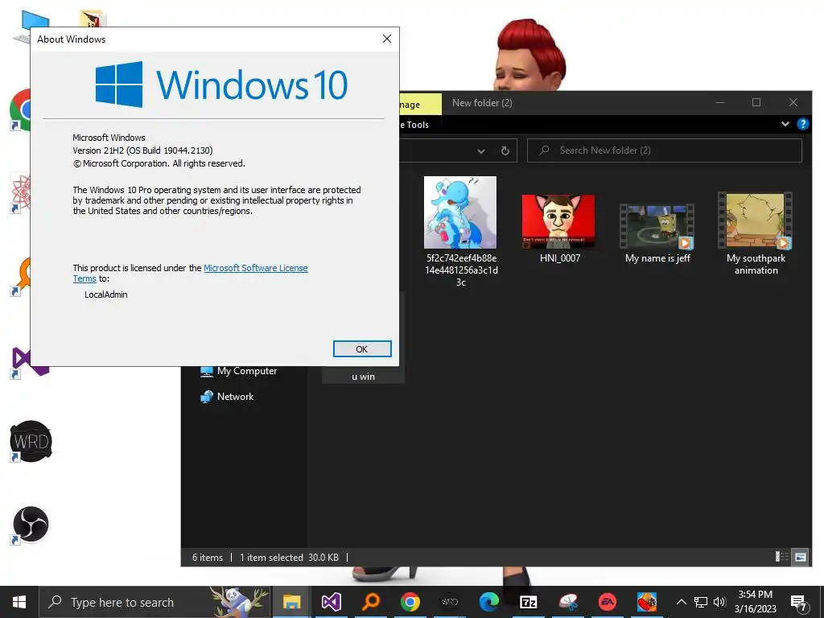Viewport: 824px width, 618px height.
Task: Close the New folder (2) window
Action: [x=793, y=102]
